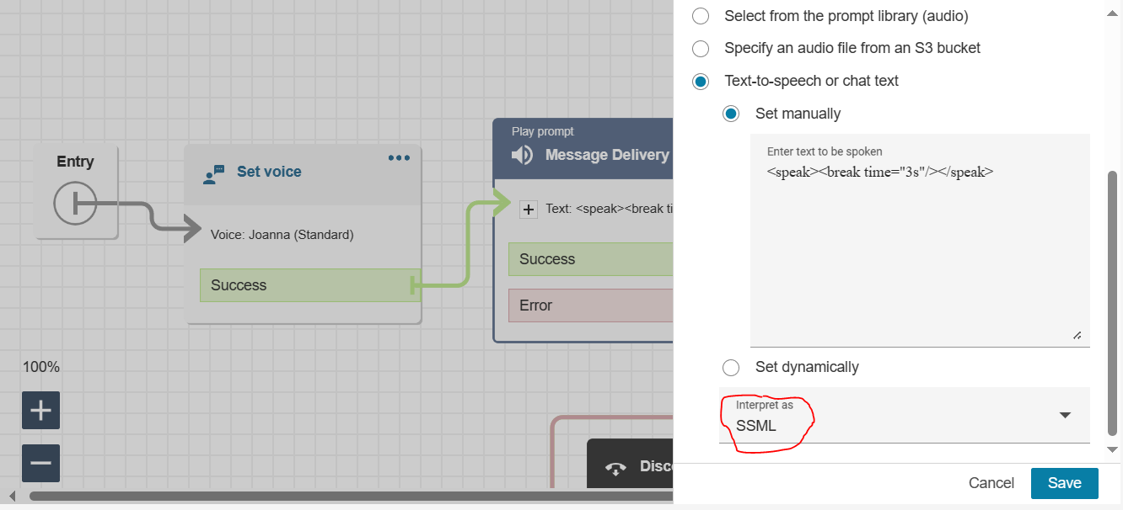Viewport: 1123px width, 510px height.
Task: Choose the Set dynamically option
Action: click(x=731, y=368)
